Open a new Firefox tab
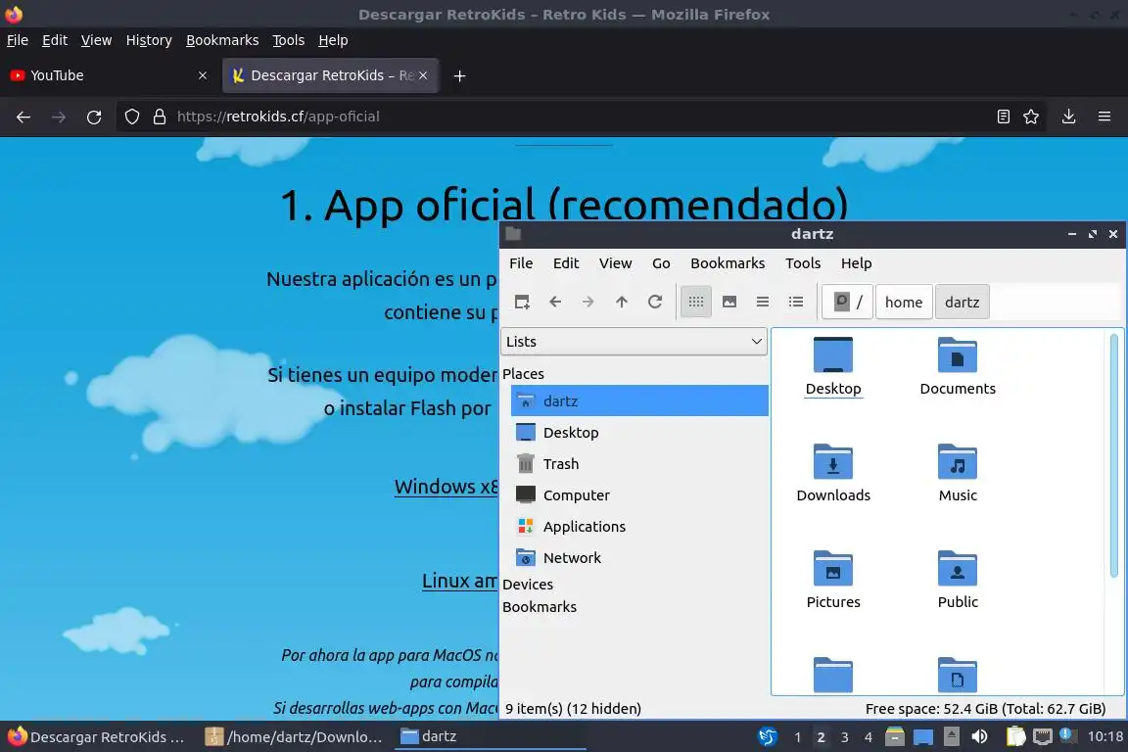This screenshot has width=1128, height=752. point(459,75)
